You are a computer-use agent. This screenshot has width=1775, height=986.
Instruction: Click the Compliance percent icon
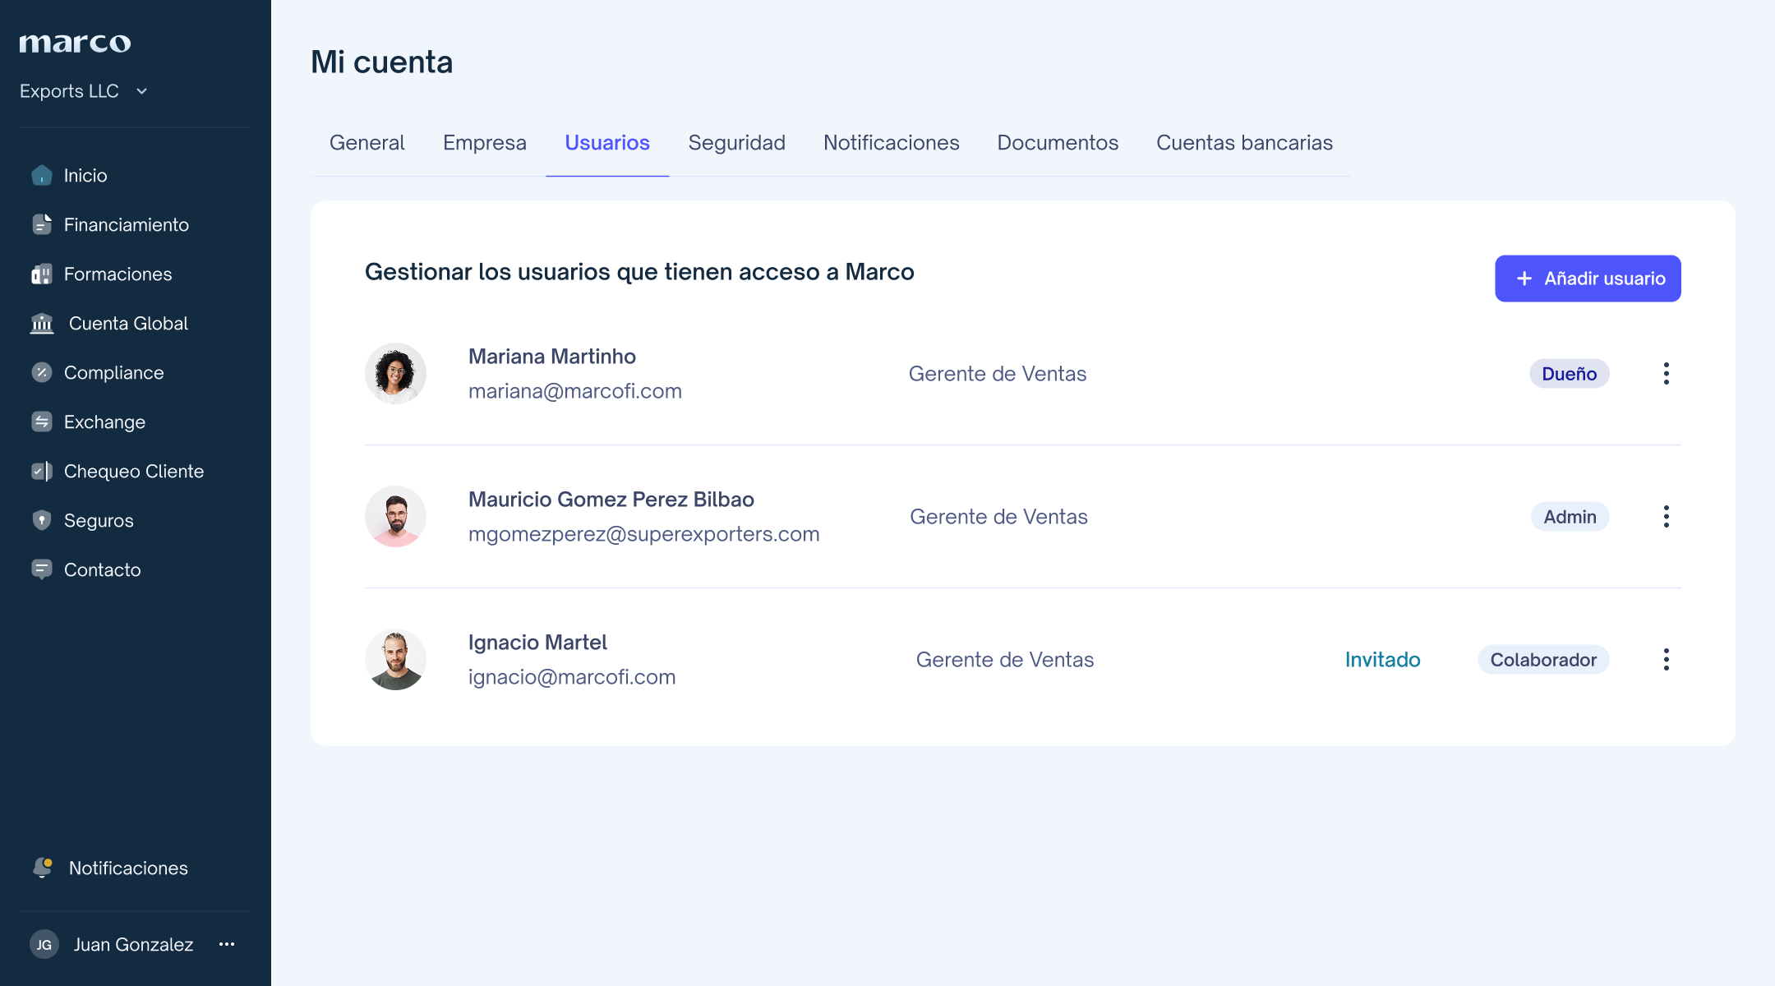tap(42, 372)
